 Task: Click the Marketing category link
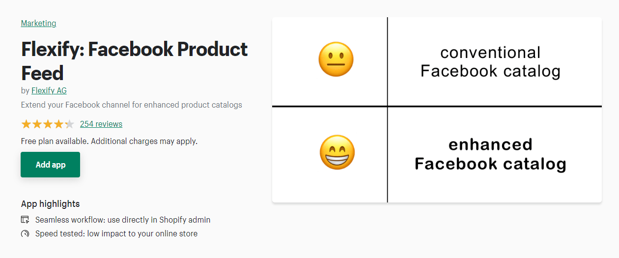(38, 23)
